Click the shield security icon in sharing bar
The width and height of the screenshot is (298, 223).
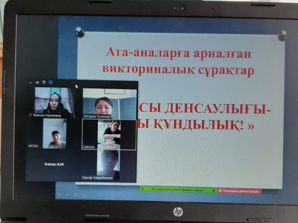[x=214, y=190]
